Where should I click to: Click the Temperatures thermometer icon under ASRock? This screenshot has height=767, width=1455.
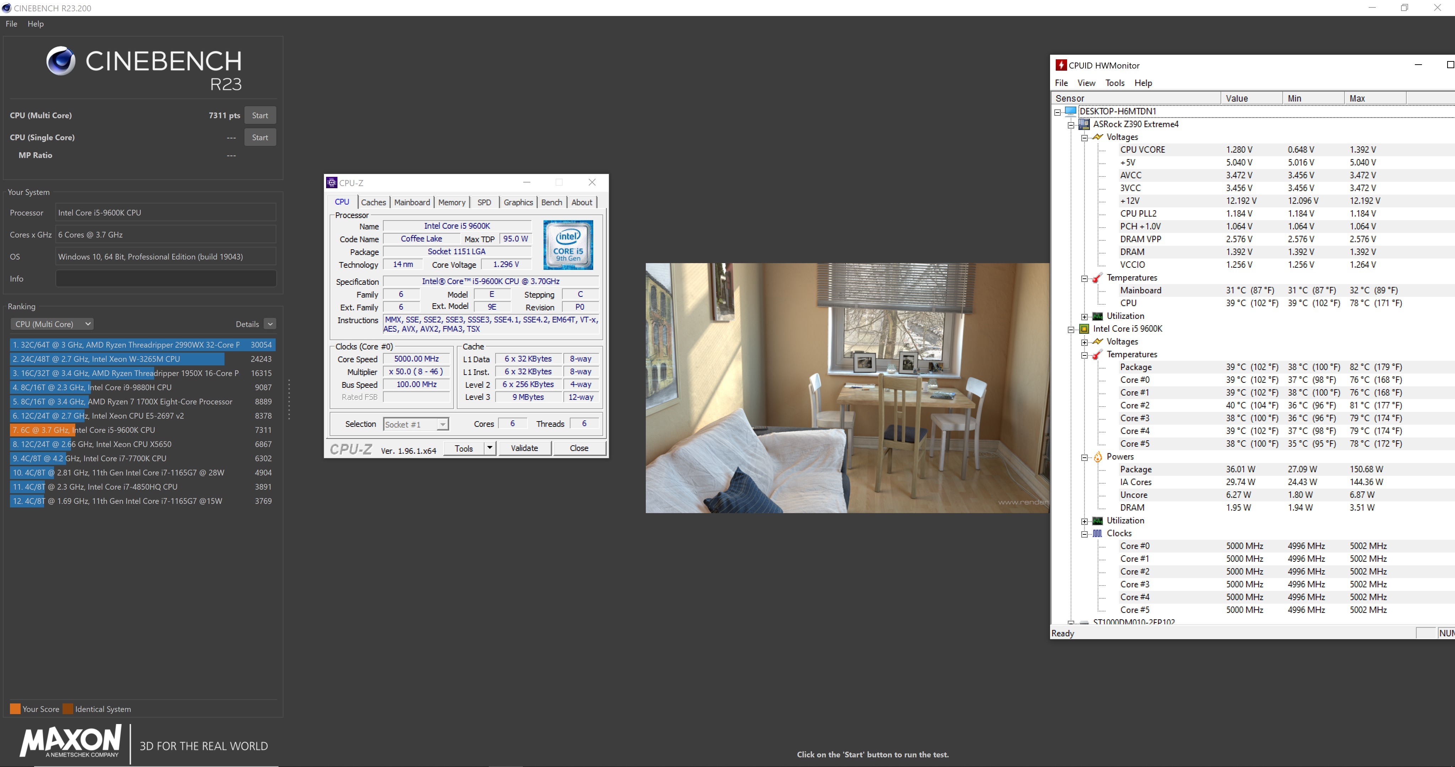coord(1097,278)
